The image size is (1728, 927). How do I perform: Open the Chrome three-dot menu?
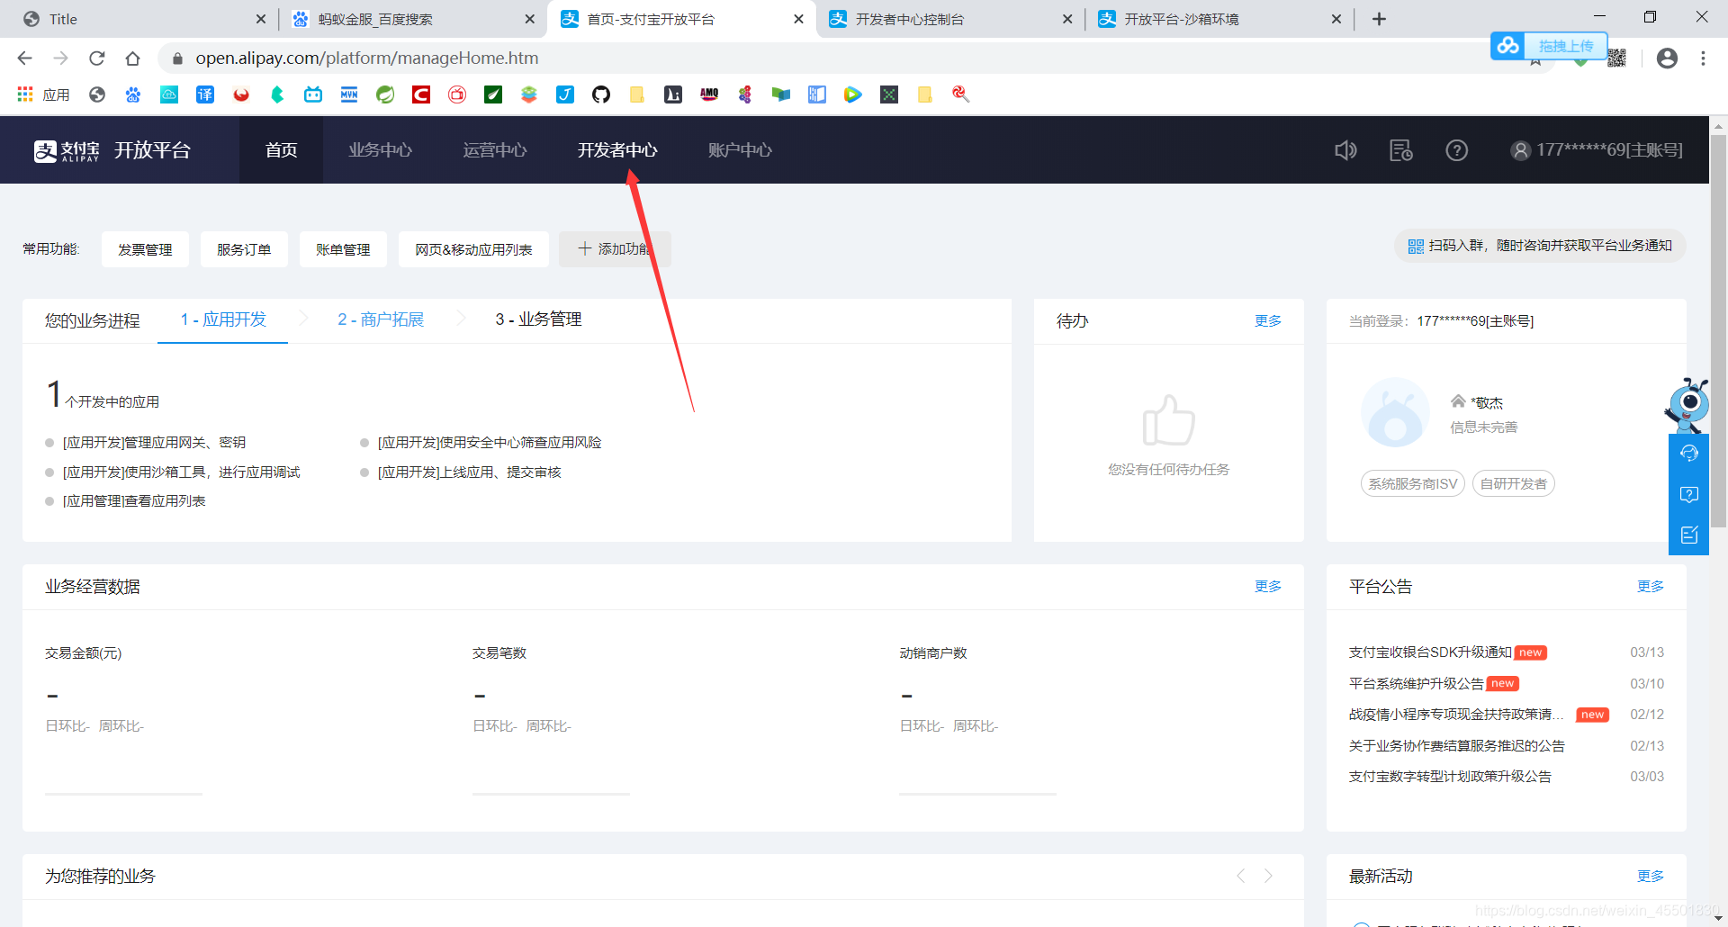(x=1703, y=58)
